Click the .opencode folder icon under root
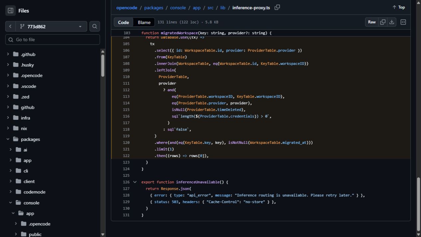 click(16, 75)
